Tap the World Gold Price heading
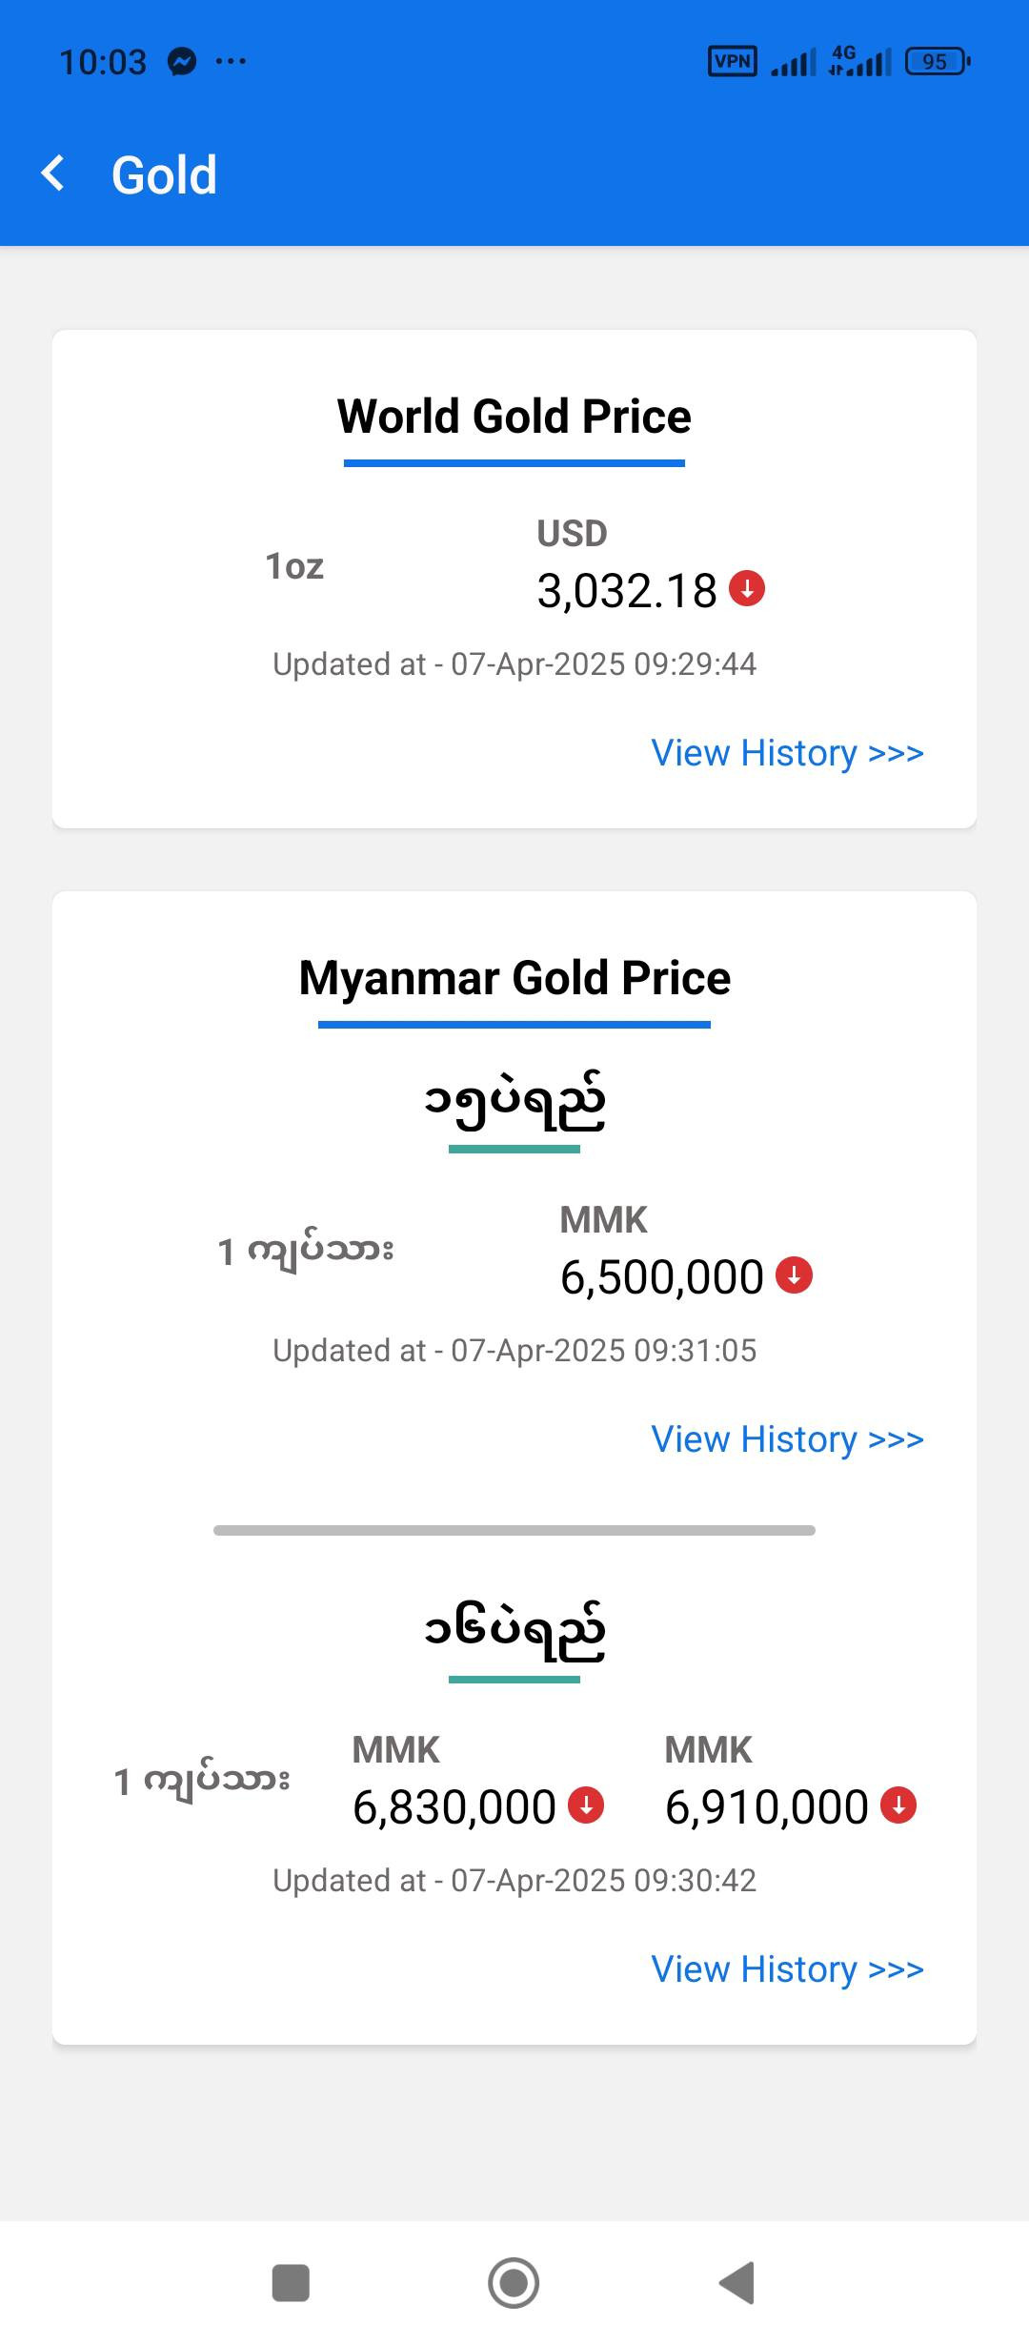The height and width of the screenshot is (2345, 1029). pos(514,417)
